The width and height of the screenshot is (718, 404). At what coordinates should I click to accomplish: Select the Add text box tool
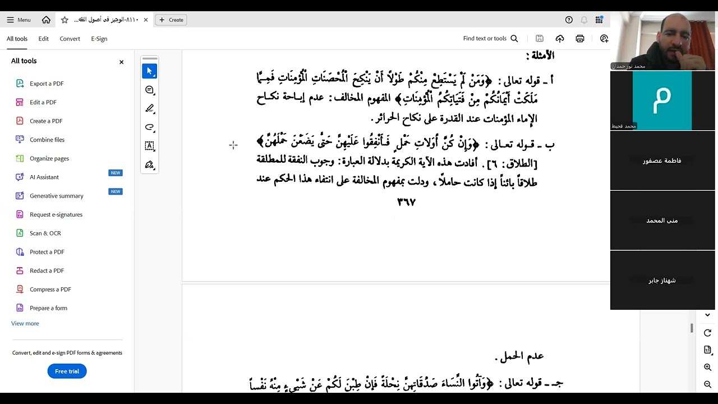[x=149, y=146]
